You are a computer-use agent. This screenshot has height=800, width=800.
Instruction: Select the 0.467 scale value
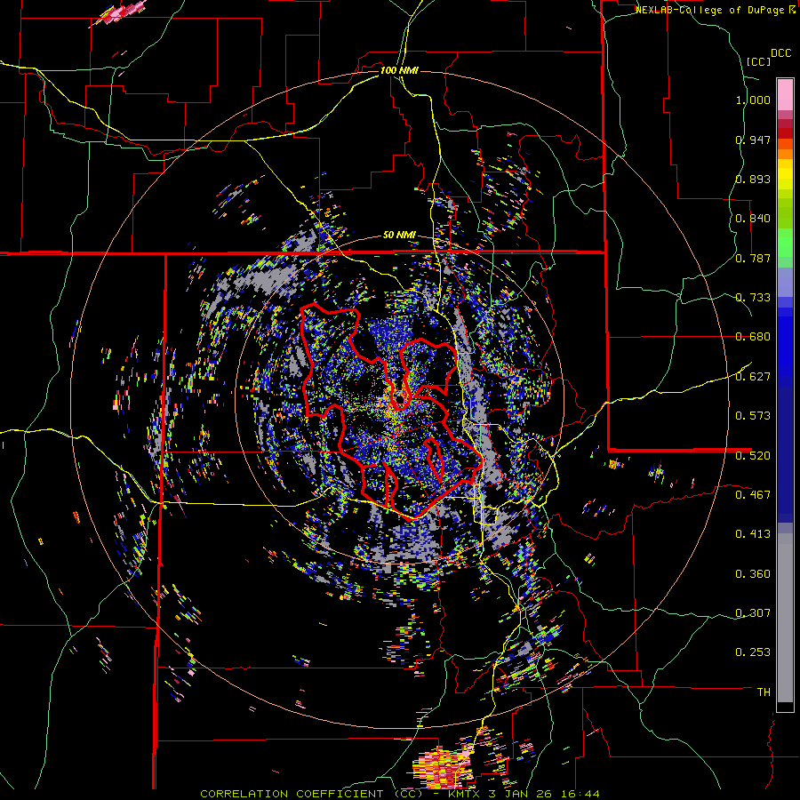click(753, 494)
